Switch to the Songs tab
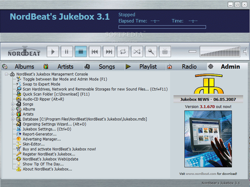 tap(104, 66)
